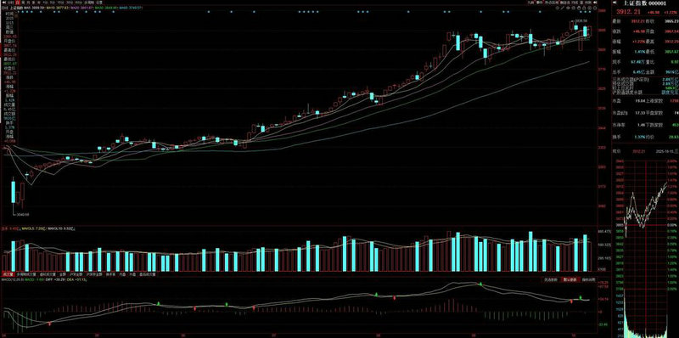The width and height of the screenshot is (679, 338).
Task: Switch indicator tab to 外盘
Action: 132,273
